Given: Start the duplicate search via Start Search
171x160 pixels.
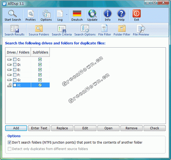Looking at the screenshot, I should pyautogui.click(x=13, y=15).
